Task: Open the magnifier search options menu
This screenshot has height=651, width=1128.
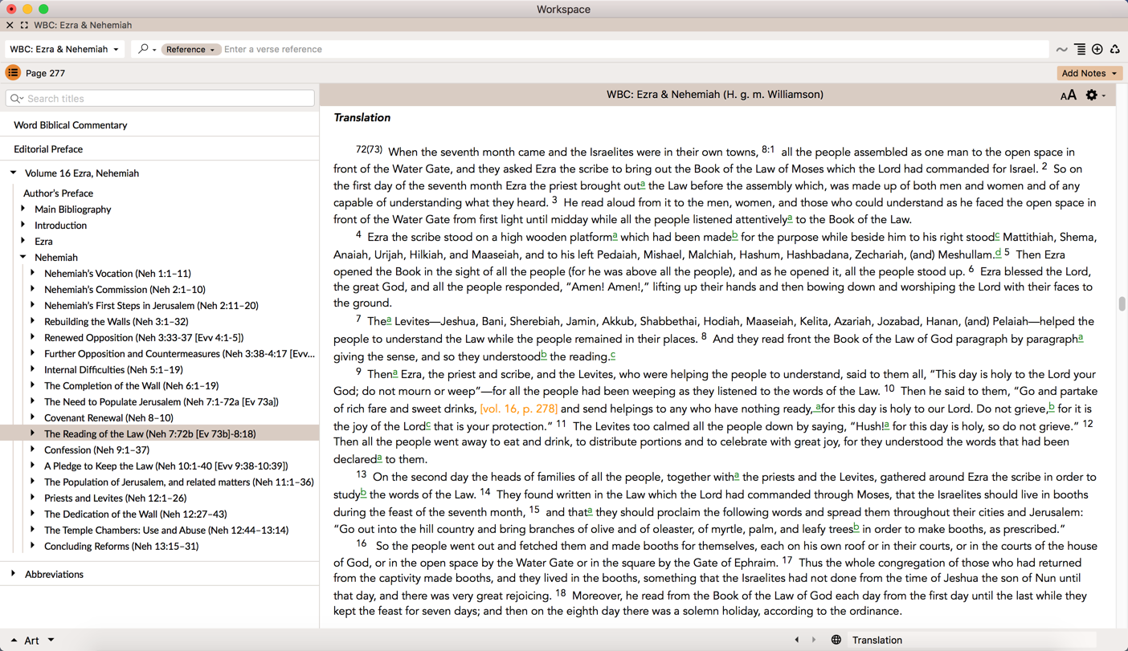Action: click(x=146, y=49)
